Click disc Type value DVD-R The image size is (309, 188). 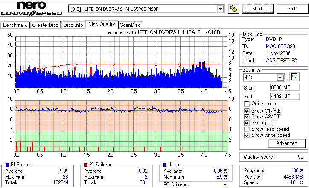point(274,39)
